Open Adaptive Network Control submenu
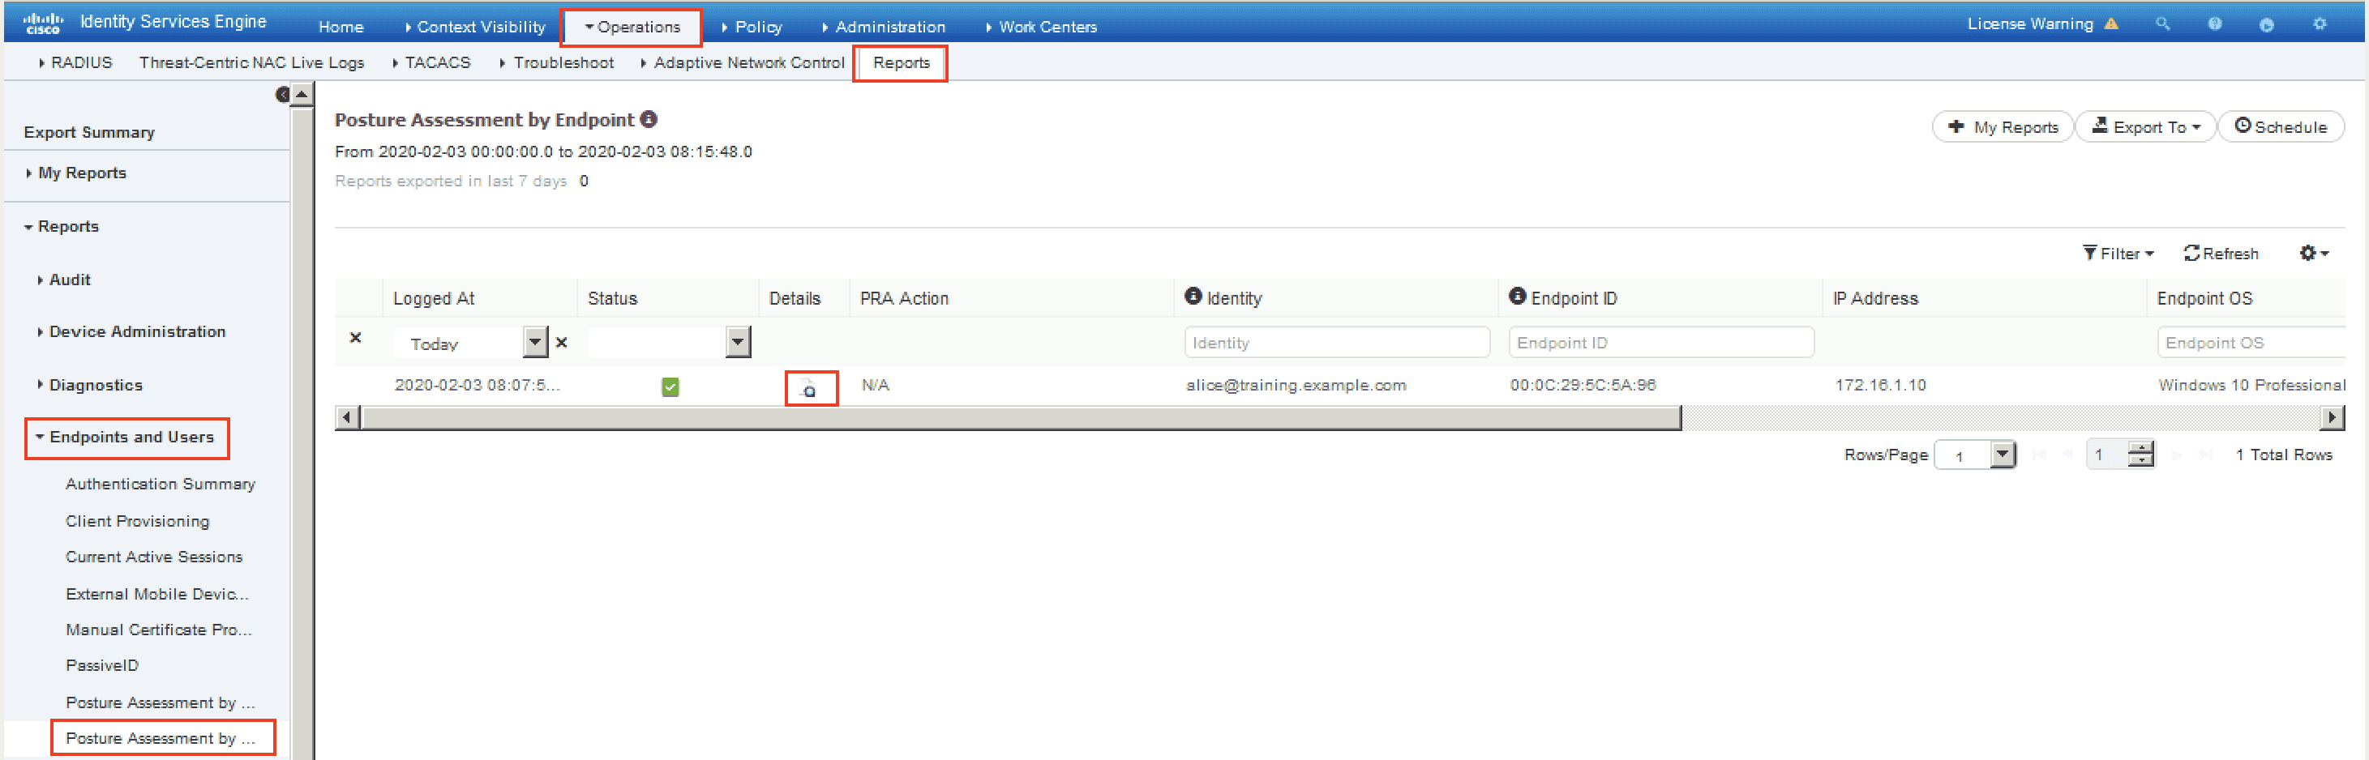This screenshot has width=2369, height=760. 742,62
